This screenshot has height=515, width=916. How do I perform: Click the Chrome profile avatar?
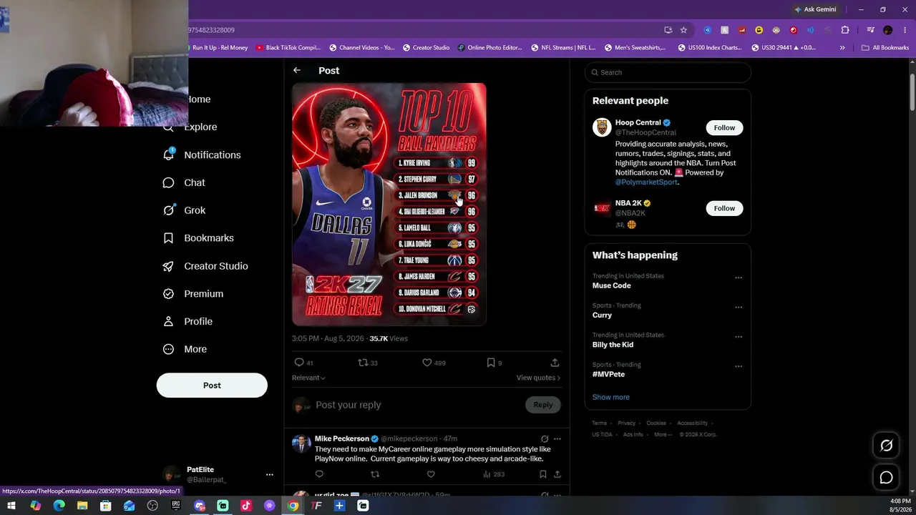[x=888, y=30]
